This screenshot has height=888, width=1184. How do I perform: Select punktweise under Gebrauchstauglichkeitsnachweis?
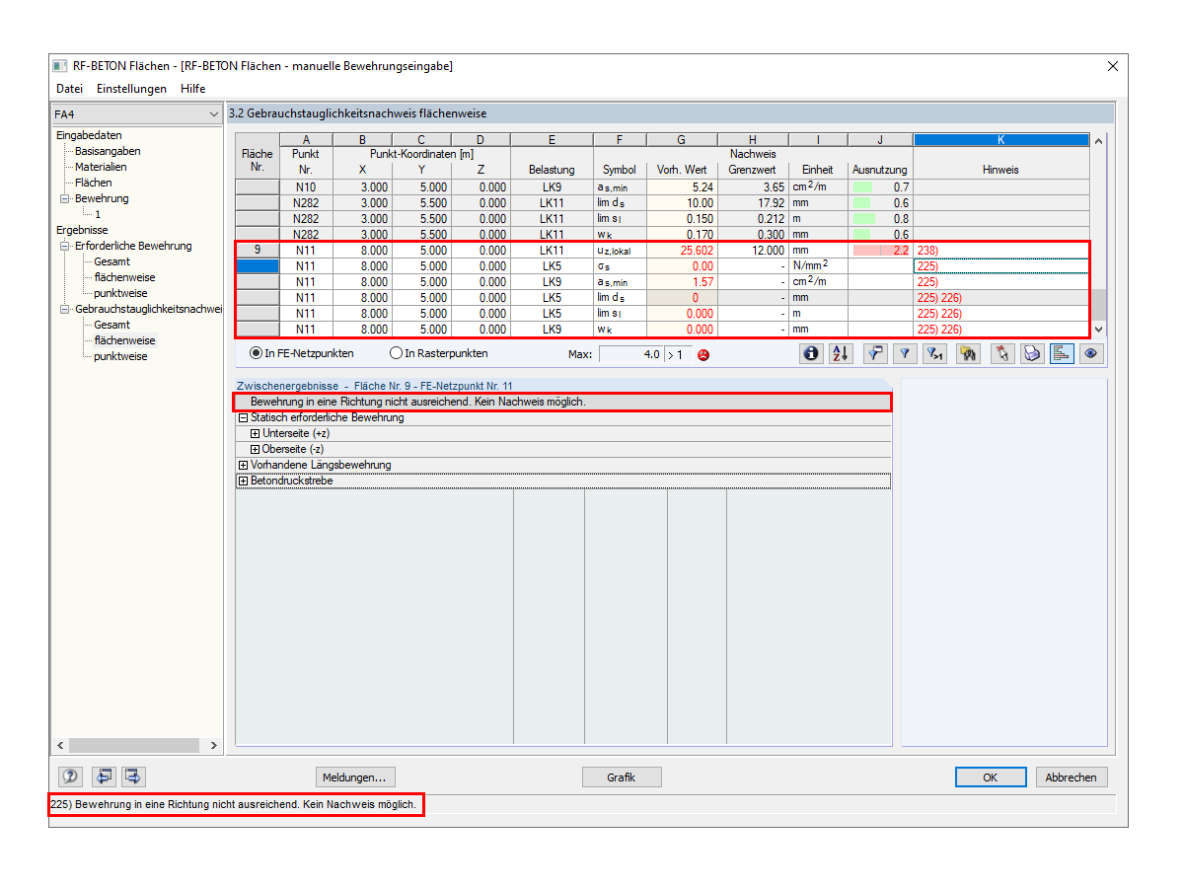pos(120,356)
